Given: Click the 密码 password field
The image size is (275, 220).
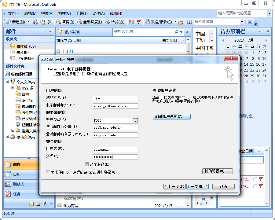Looking at the screenshot, I should tap(116, 157).
